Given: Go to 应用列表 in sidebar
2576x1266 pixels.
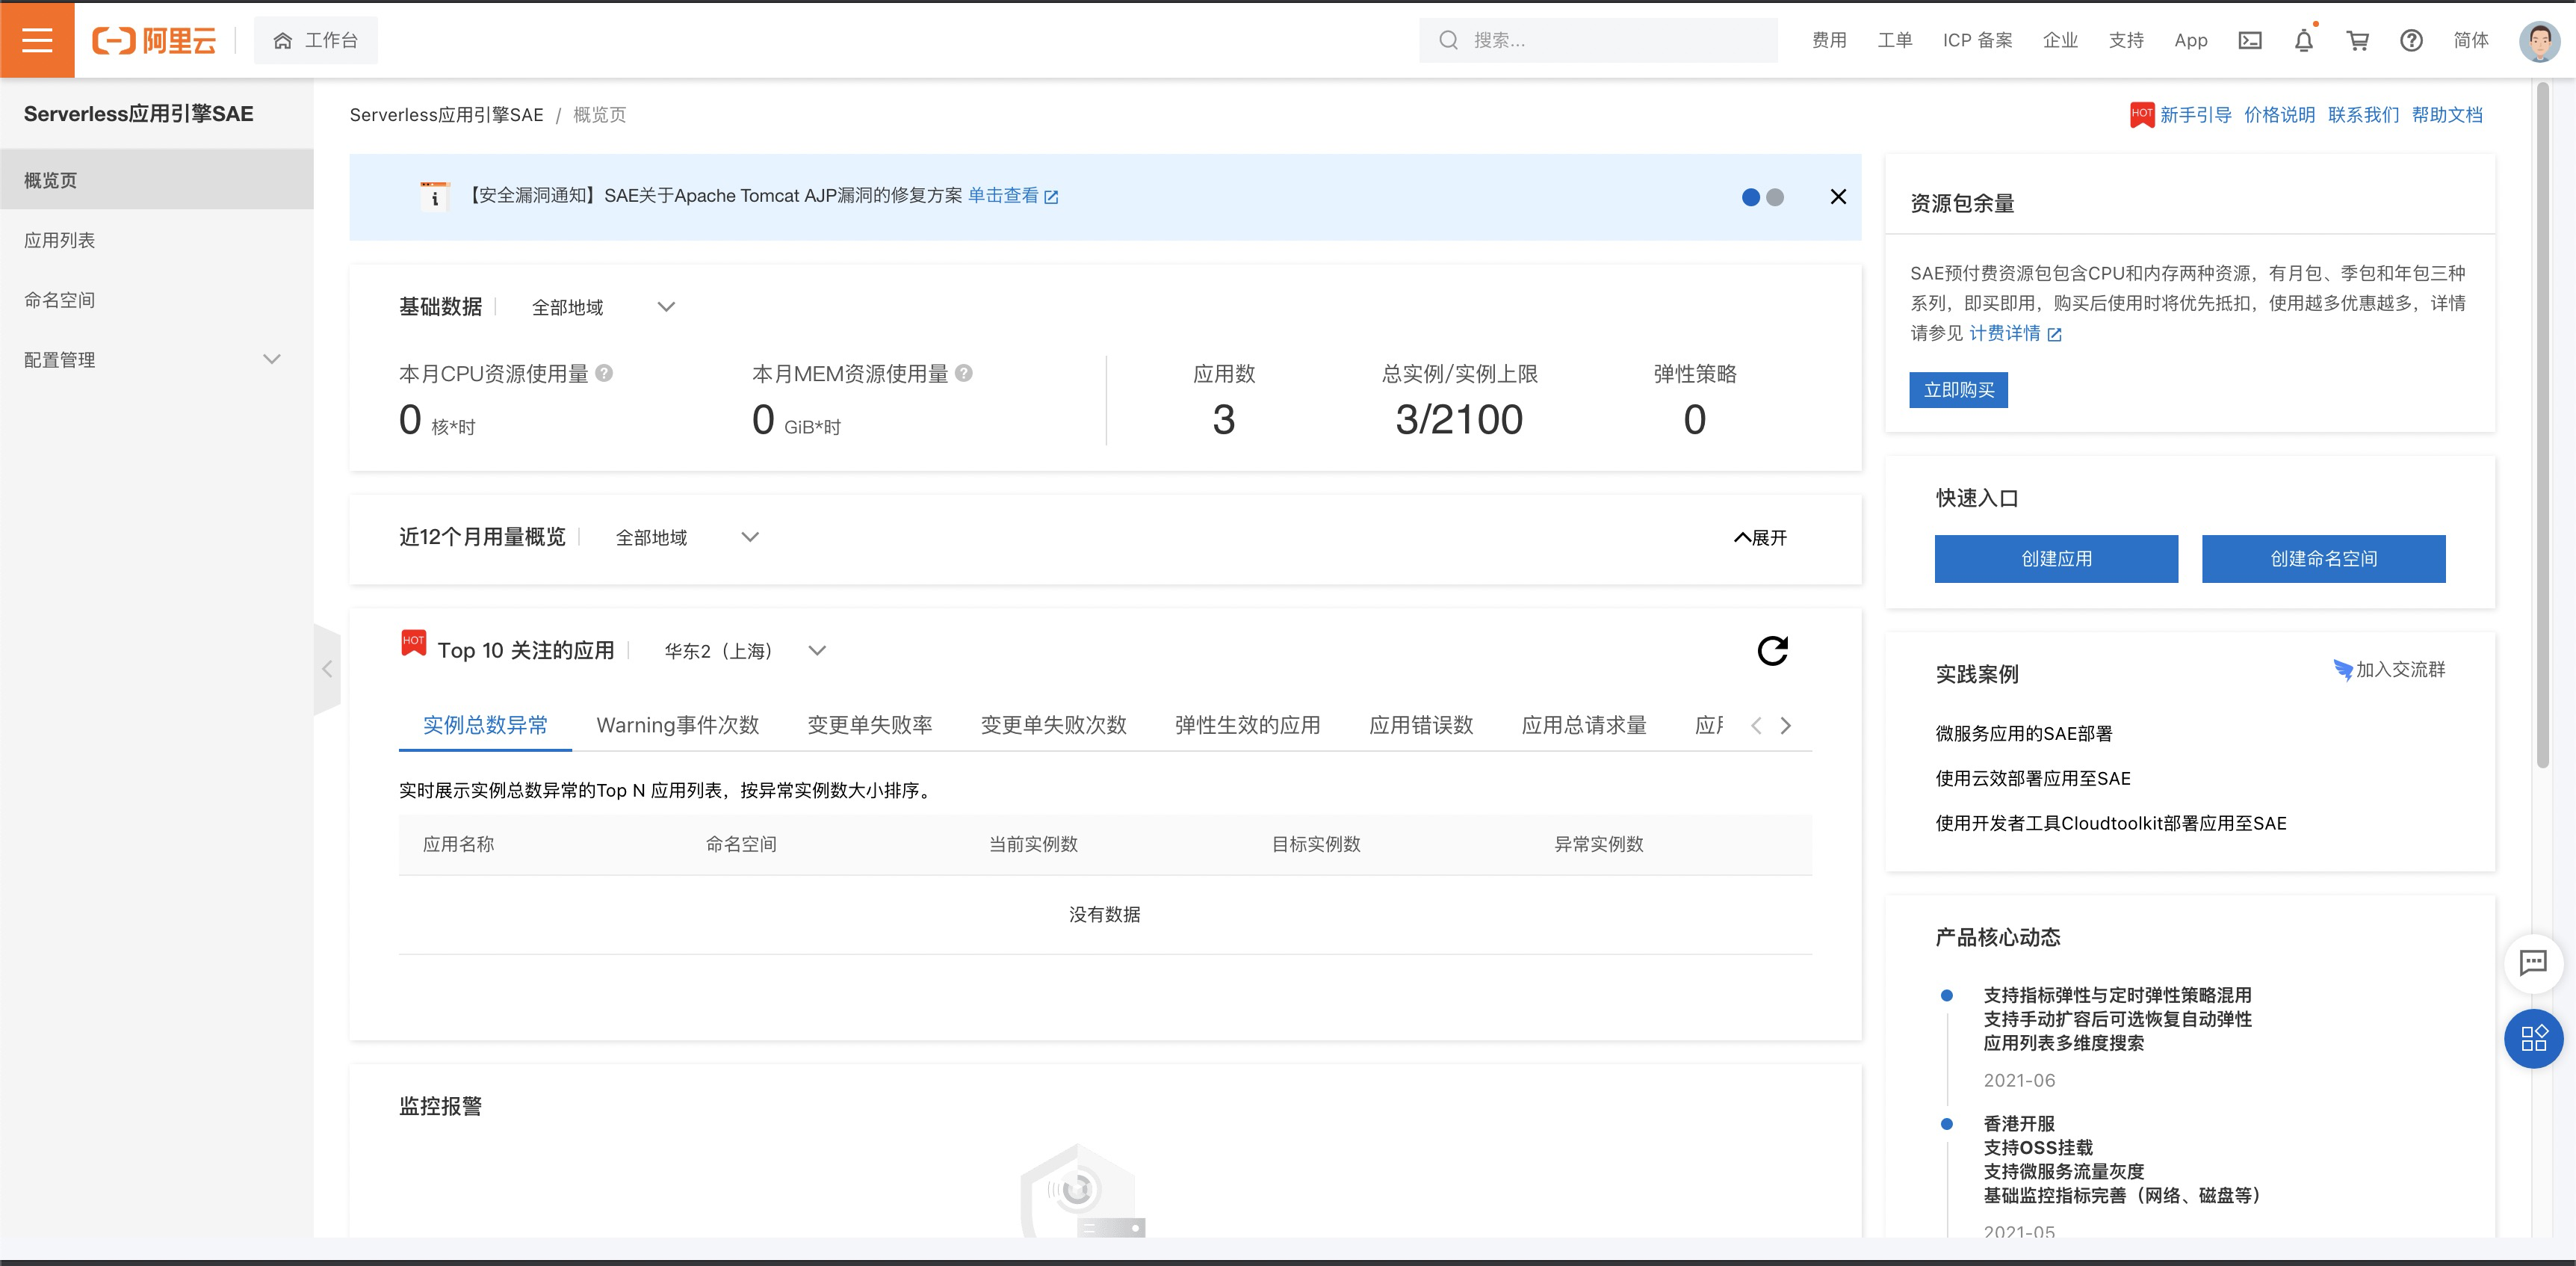Looking at the screenshot, I should (x=157, y=240).
